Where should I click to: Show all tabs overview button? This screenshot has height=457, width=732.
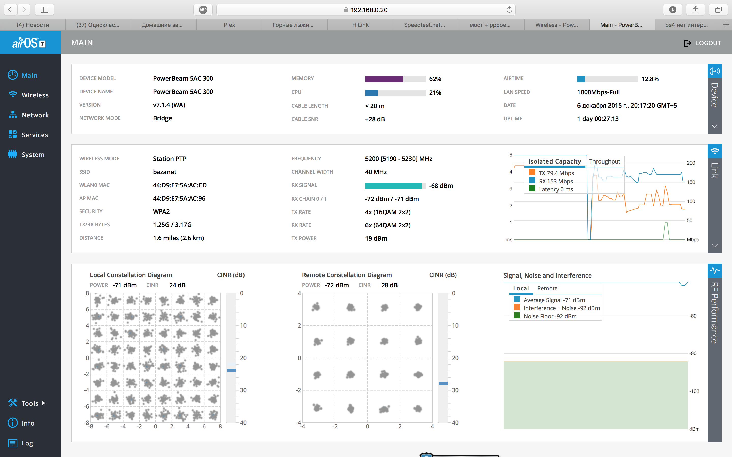[718, 10]
